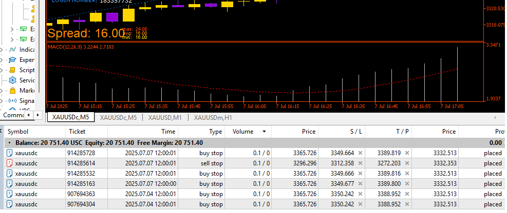The width and height of the screenshot is (507, 213).
Task: Select ticket number 907694304 cell
Action: point(86,204)
